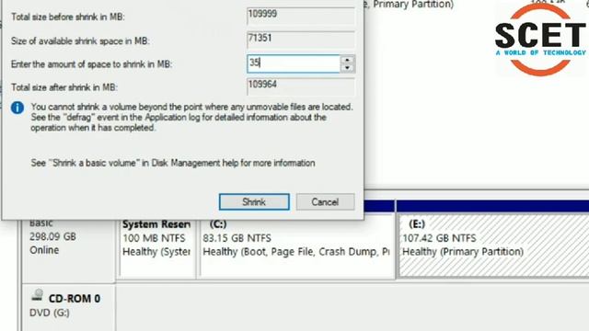Click "Total size before shrink in MB" label
Image resolution: width=589 pixels, height=331 pixels.
pos(68,17)
